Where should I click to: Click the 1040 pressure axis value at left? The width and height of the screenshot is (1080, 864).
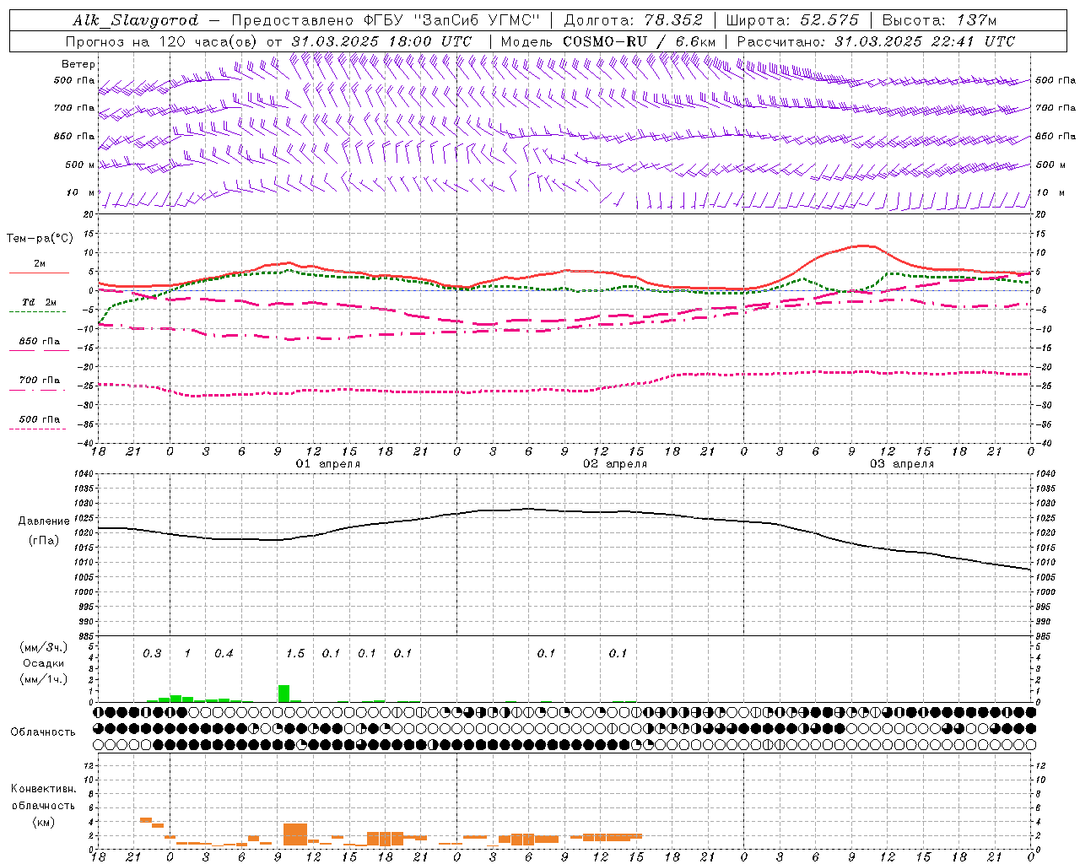point(84,474)
